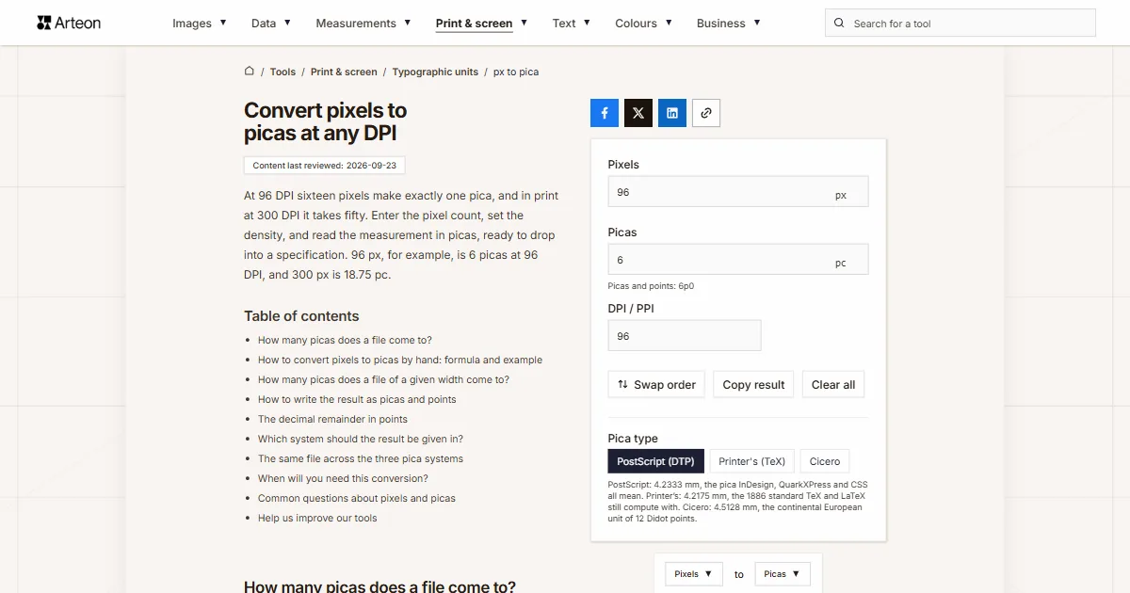1130x593 pixels.
Task: Open the Business menu
Action: (729, 24)
